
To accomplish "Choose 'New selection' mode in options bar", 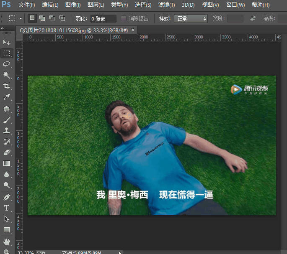I will point(32,18).
